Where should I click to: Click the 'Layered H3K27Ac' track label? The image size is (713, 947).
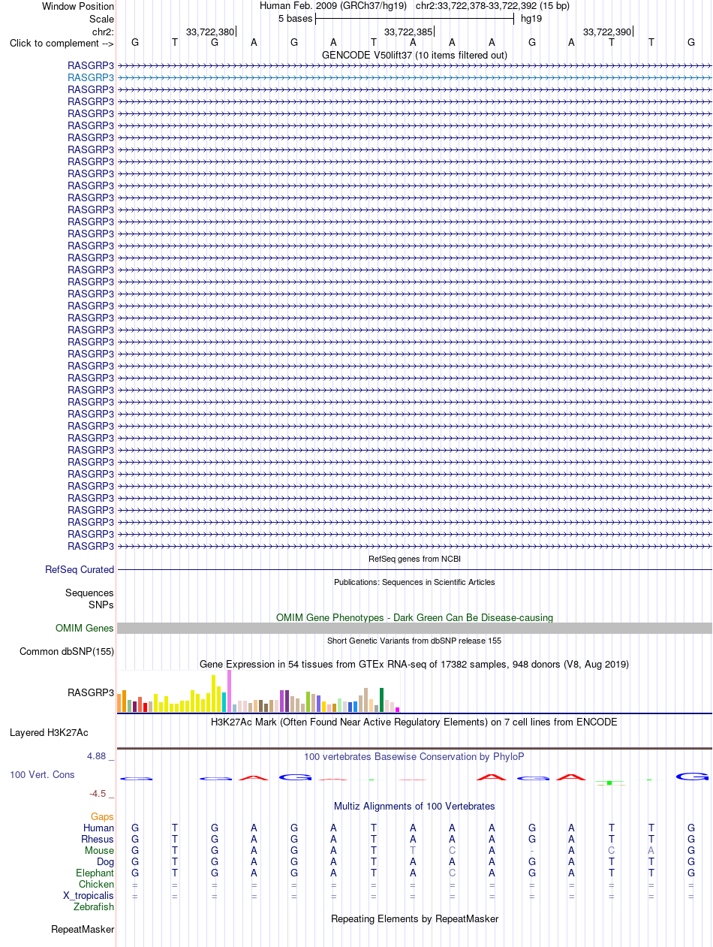pyautogui.click(x=49, y=732)
